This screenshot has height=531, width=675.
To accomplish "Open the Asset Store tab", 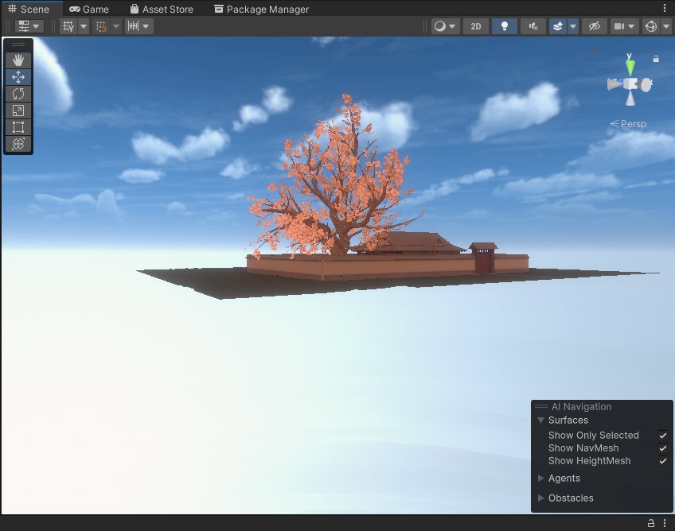I will point(162,9).
